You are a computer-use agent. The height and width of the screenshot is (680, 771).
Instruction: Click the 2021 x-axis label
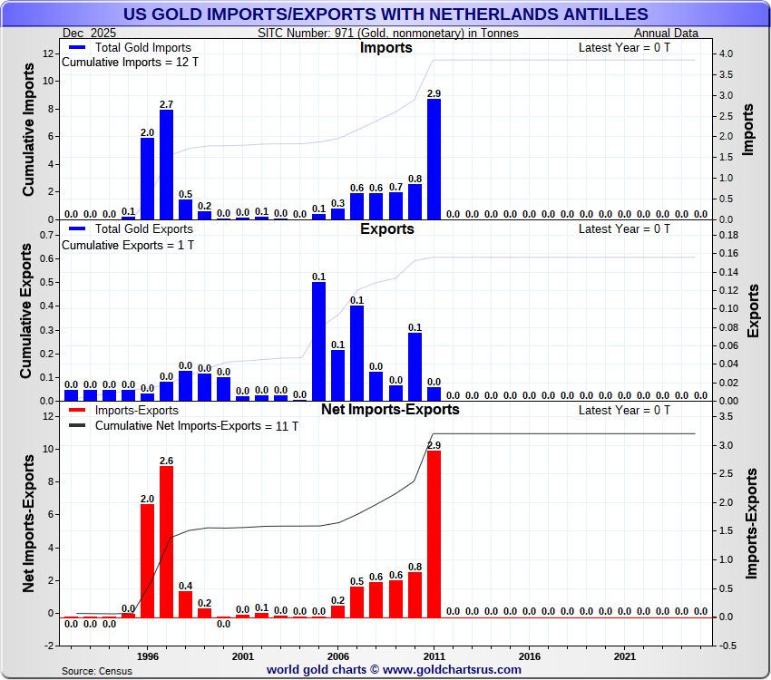click(x=624, y=656)
